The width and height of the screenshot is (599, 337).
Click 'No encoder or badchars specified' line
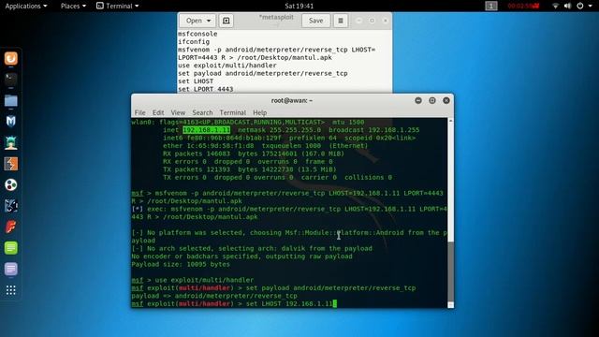click(241, 256)
